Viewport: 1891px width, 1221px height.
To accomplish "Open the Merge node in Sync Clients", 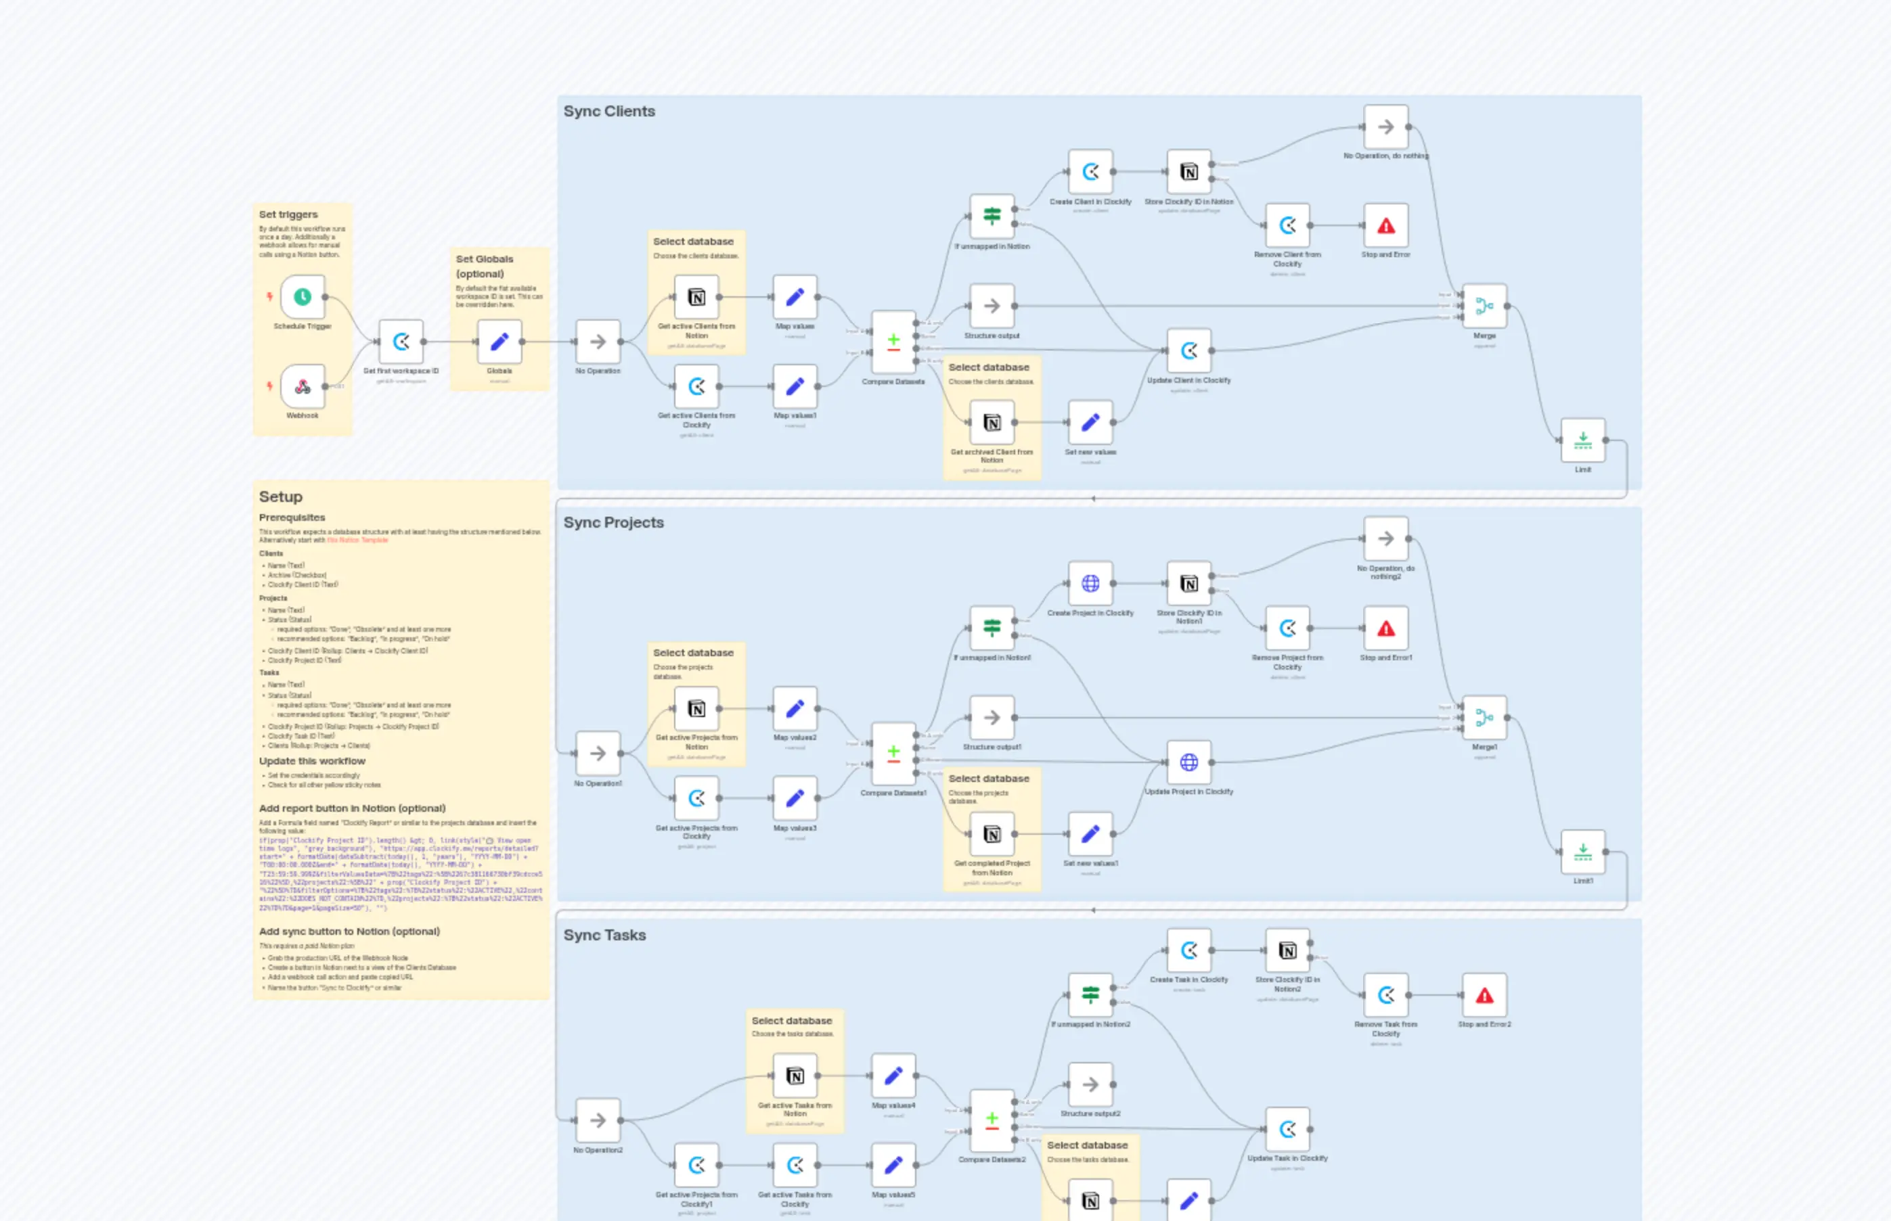I will (x=1484, y=305).
